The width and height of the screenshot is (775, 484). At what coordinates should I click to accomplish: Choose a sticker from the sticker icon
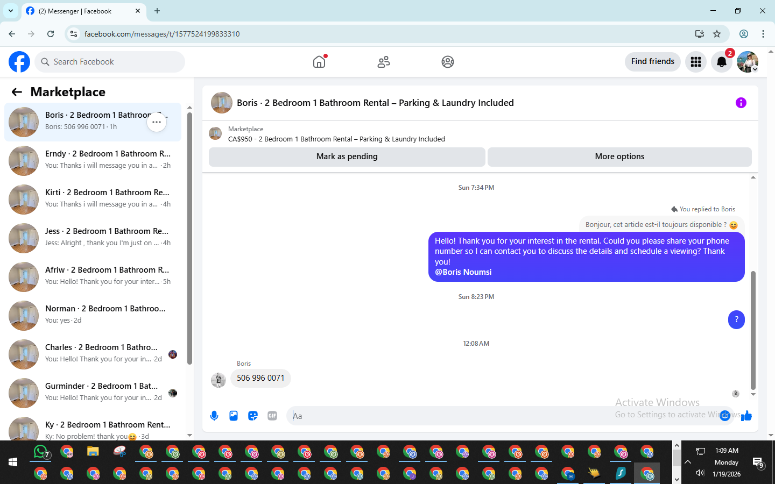pyautogui.click(x=253, y=416)
